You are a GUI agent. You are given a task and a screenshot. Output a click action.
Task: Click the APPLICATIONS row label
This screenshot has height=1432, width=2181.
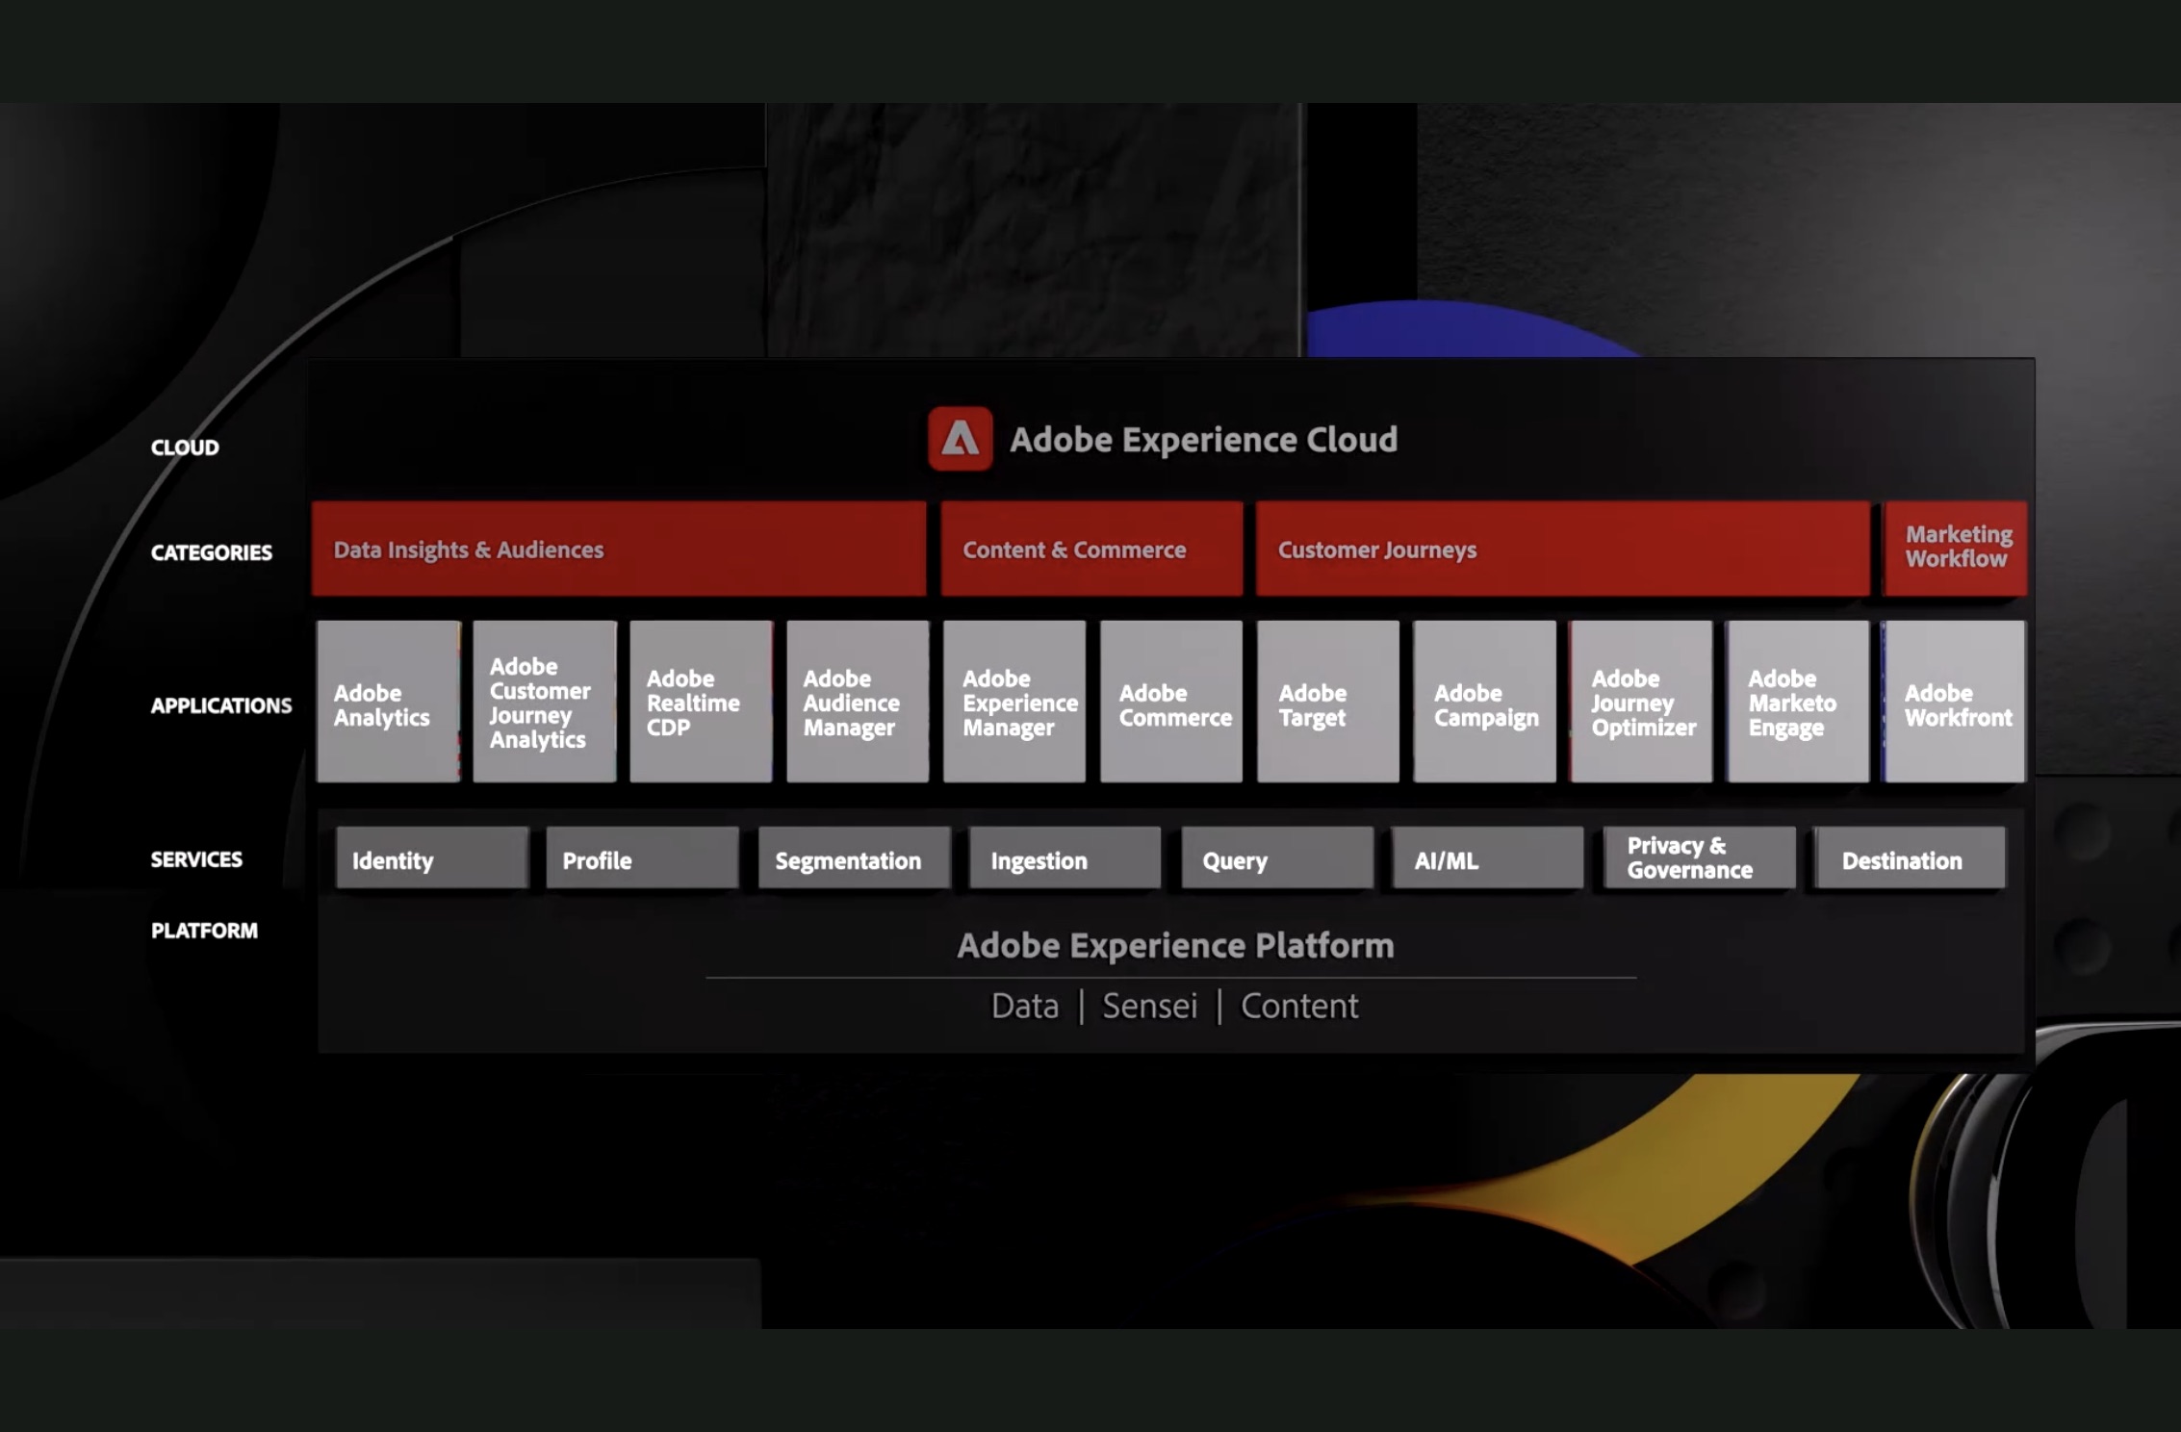(x=221, y=705)
